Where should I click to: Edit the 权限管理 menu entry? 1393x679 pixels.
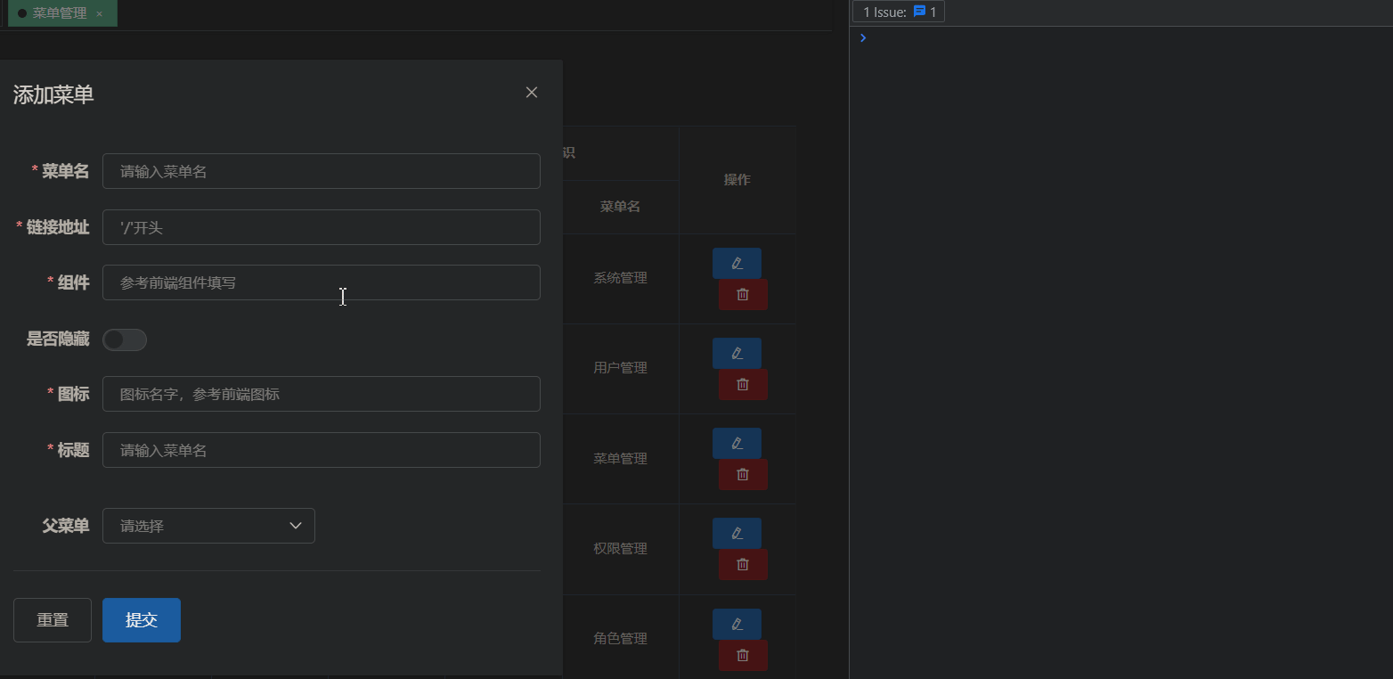point(737,533)
